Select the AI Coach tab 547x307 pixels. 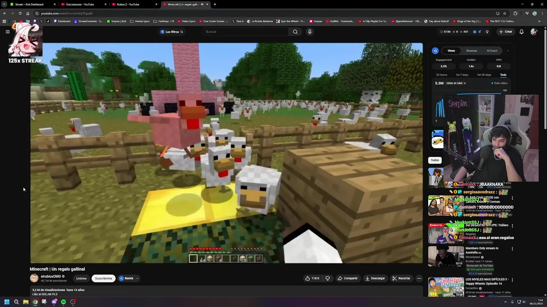pos(492,51)
